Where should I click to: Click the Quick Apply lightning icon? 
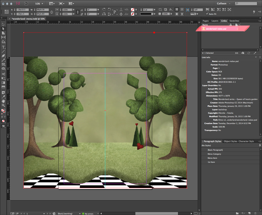tap(254, 12)
